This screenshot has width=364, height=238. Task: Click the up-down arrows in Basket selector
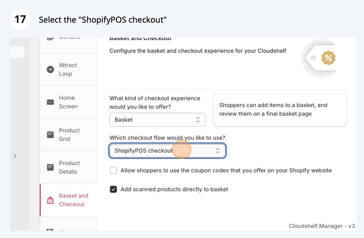(198, 120)
